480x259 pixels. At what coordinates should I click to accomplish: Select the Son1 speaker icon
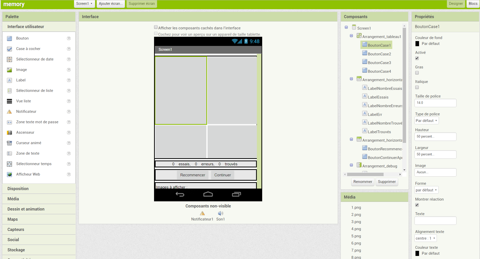[221, 213]
